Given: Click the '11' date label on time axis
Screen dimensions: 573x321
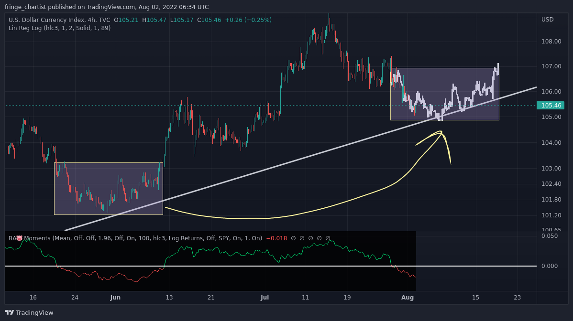Looking at the screenshot, I should click(306, 297).
